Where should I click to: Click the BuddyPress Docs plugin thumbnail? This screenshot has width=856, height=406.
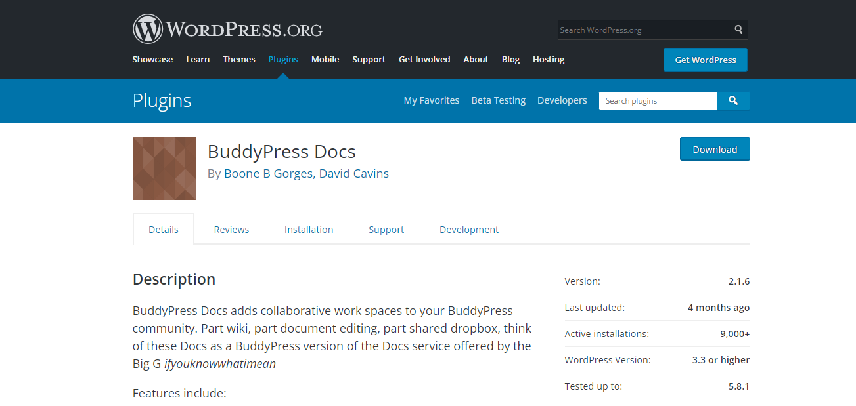point(164,168)
